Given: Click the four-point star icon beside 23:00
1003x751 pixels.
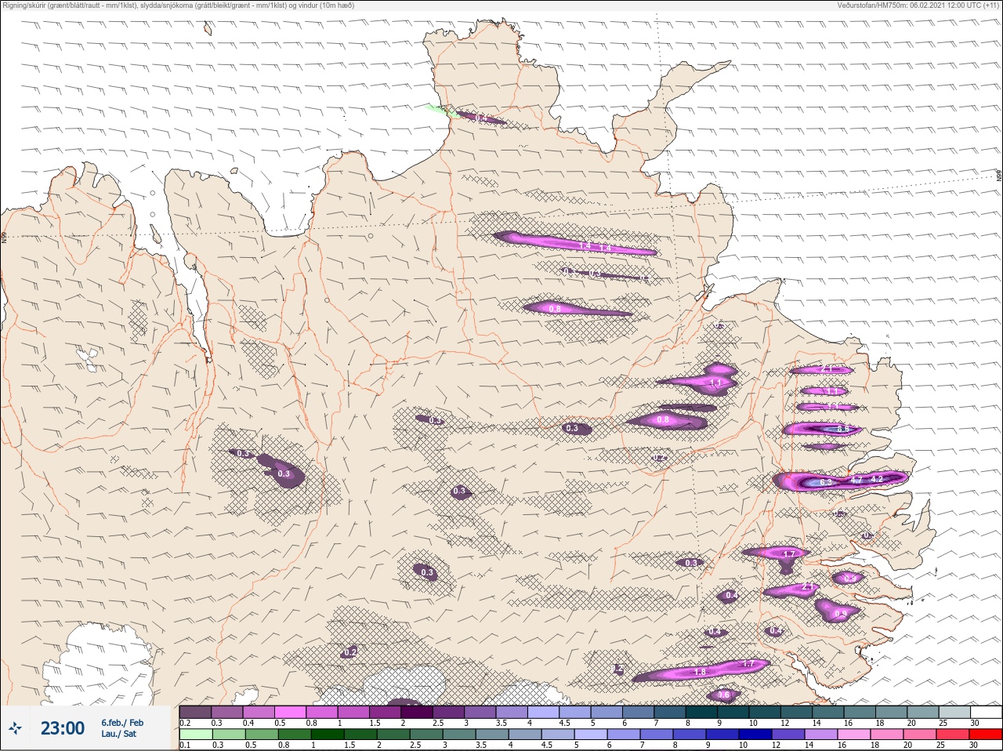Looking at the screenshot, I should 15,728.
